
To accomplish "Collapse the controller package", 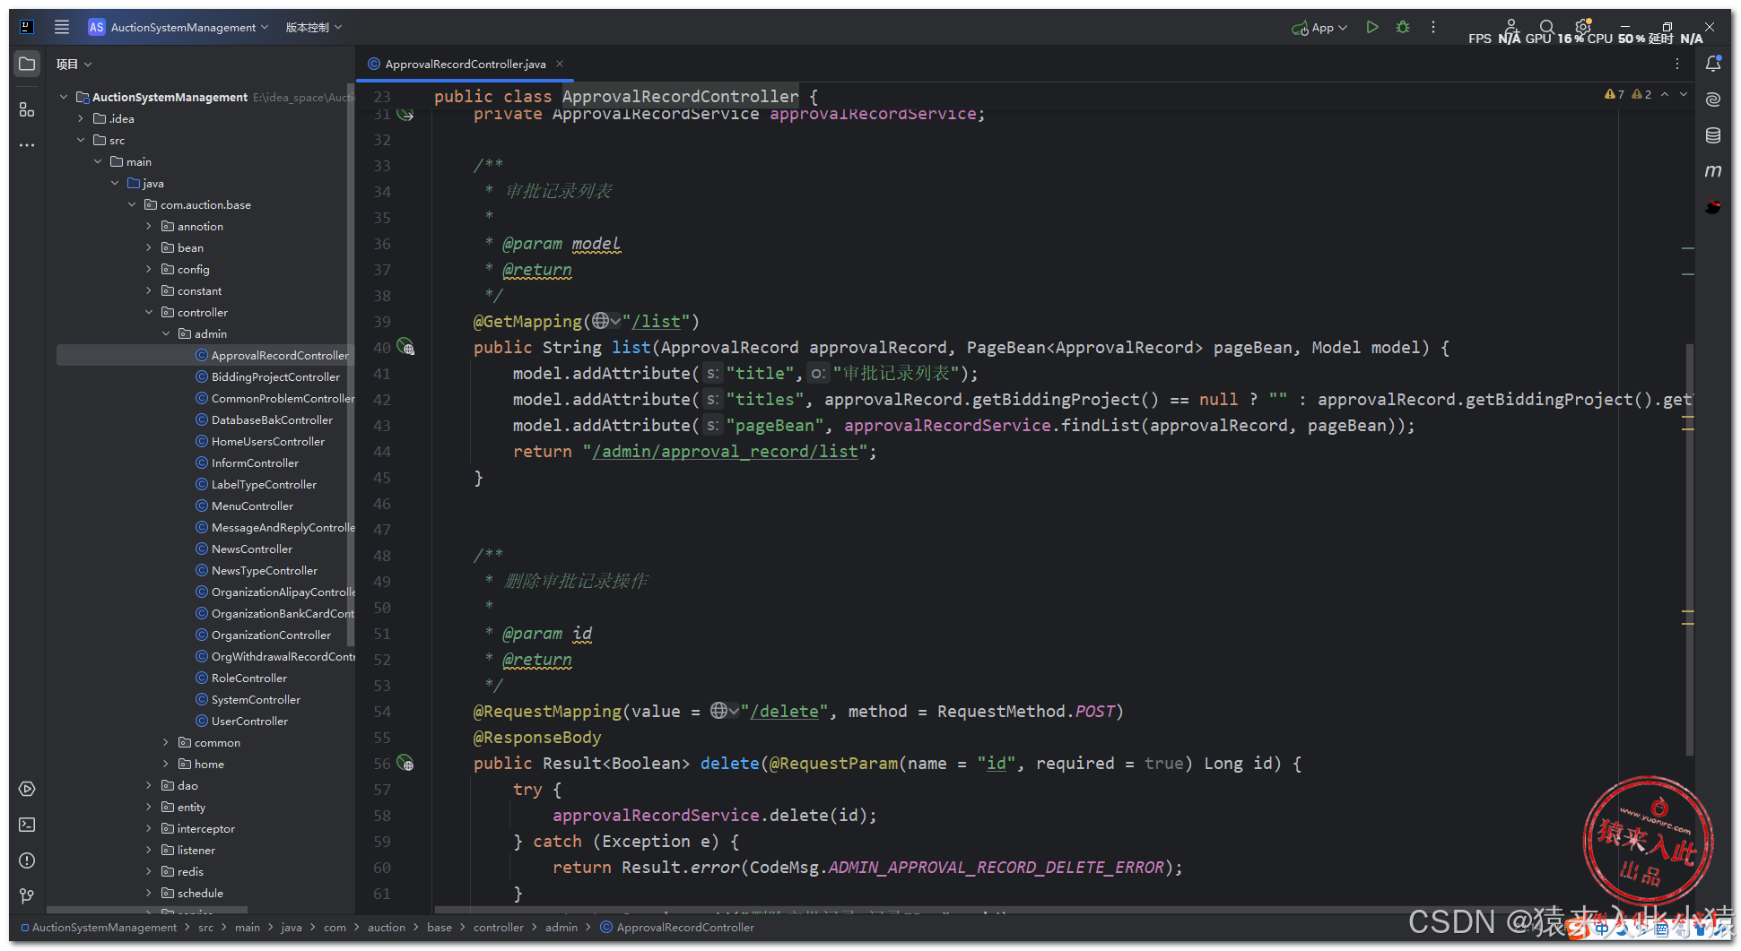I will pyautogui.click(x=149, y=312).
